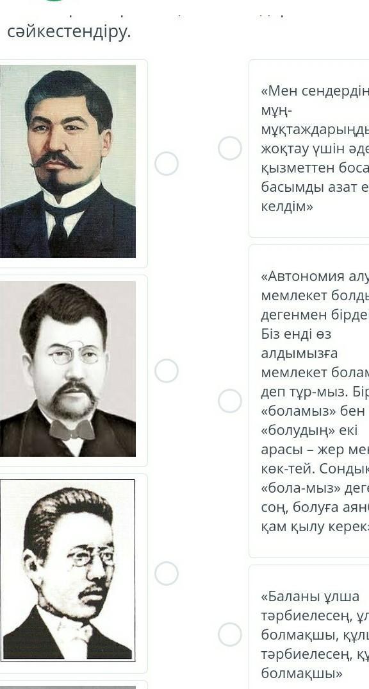Image resolution: width=369 pixels, height=689 pixels.
Task: Select radio beside bow tie portrait
Action: click(167, 370)
